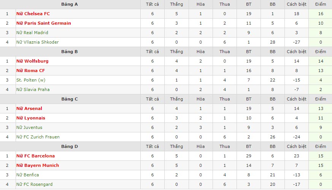Viewport: 332px width, 190px height.
Task: Open the Nữ Chelsea FC team link
Action: pos(33,14)
